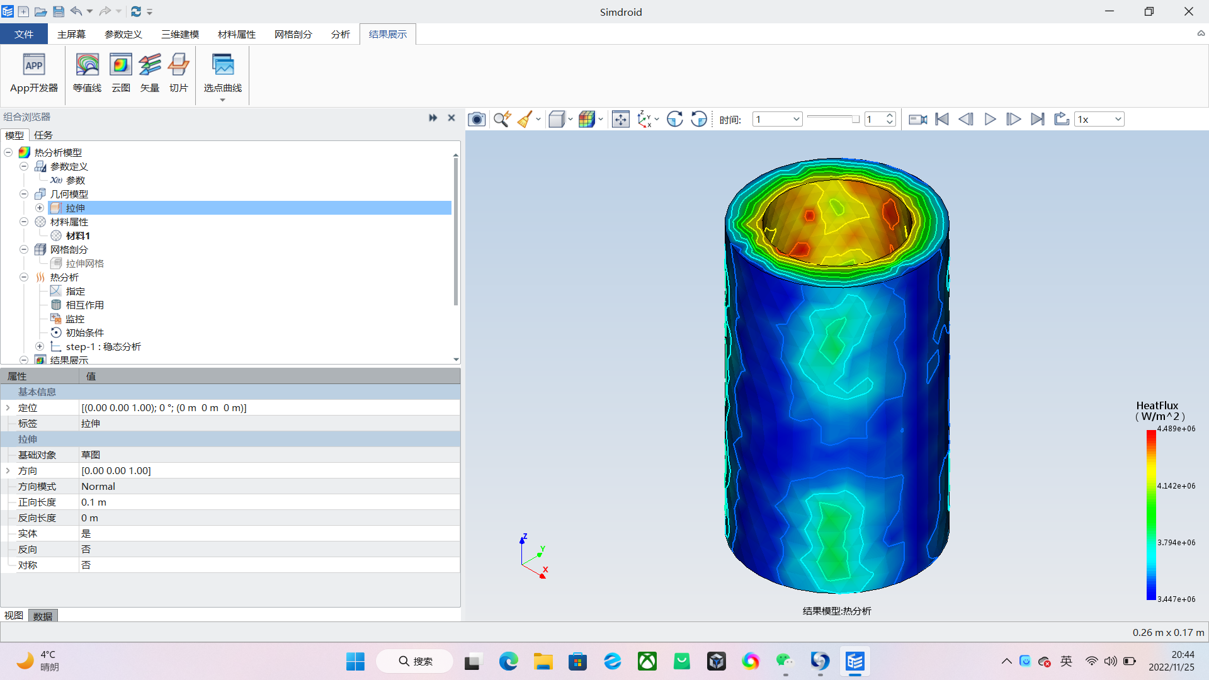Rotate view counterclockwise icon
1209x680 pixels.
[699, 119]
